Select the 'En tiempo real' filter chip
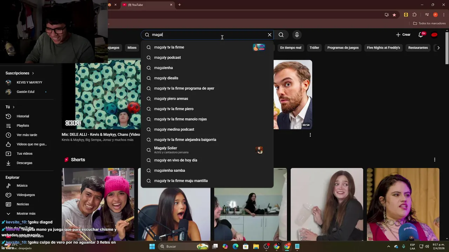 point(290,48)
